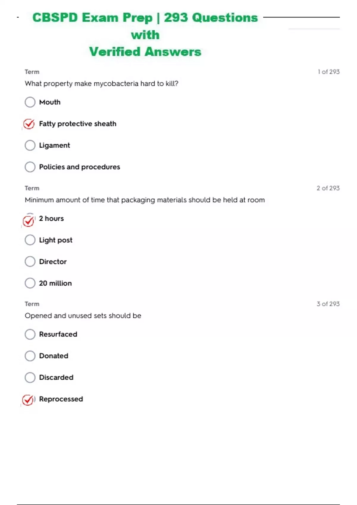Select the Light post radio button

[x=30, y=240]
